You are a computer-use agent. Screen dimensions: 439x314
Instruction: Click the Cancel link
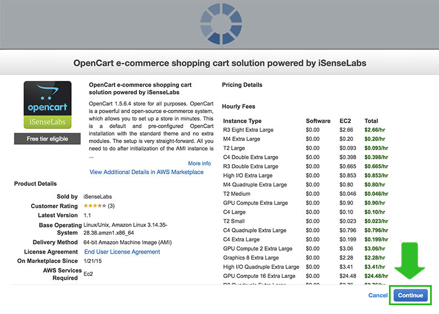378,295
